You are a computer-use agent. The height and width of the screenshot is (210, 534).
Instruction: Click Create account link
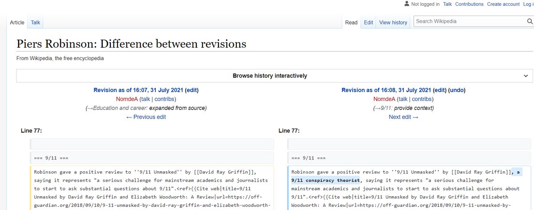click(503, 4)
